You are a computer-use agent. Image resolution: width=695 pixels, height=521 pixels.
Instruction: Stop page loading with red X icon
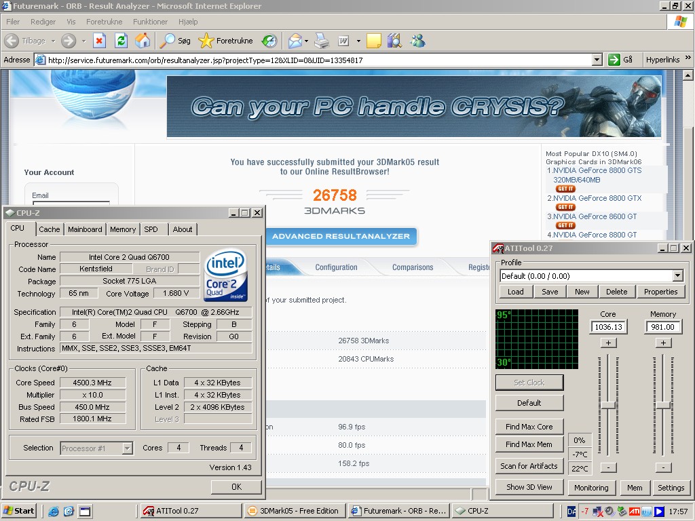99,41
